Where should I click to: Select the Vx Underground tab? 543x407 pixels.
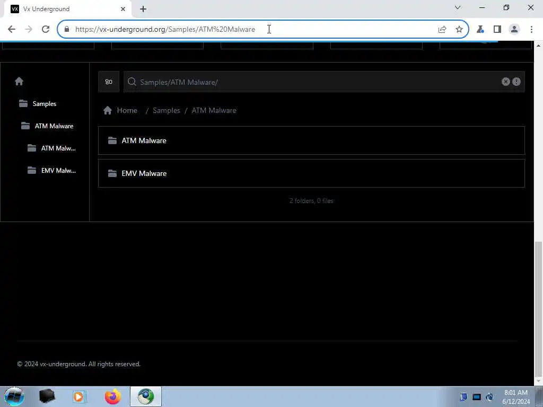pos(67,9)
